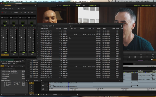Screen dimensions: 156x97
Task: Adjust the A4 volume fader
Action: pyautogui.click(x=31, y=37)
